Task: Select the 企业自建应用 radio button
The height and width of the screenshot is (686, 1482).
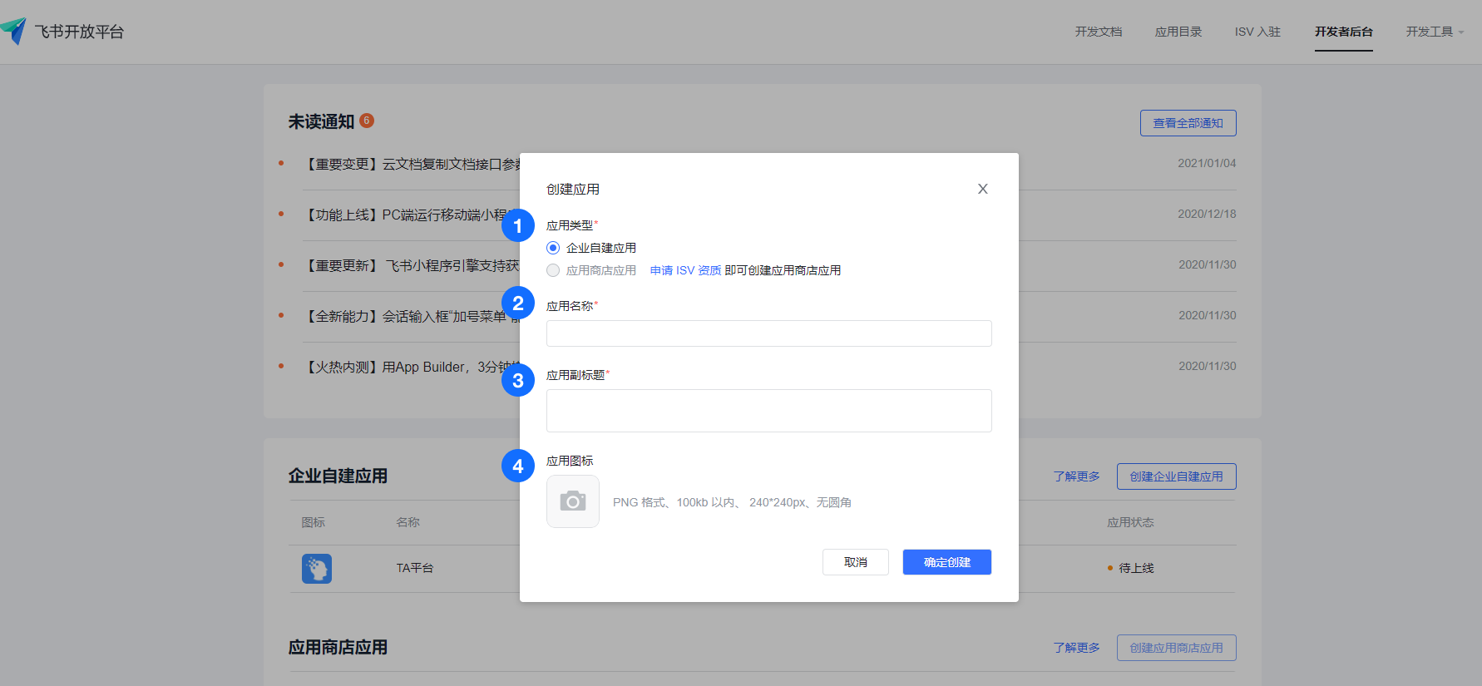Action: 553,248
